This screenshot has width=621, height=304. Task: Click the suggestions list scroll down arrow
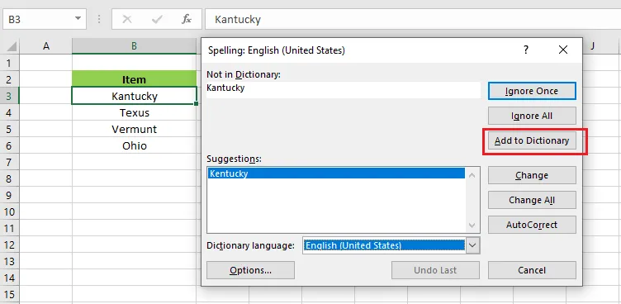(472, 226)
